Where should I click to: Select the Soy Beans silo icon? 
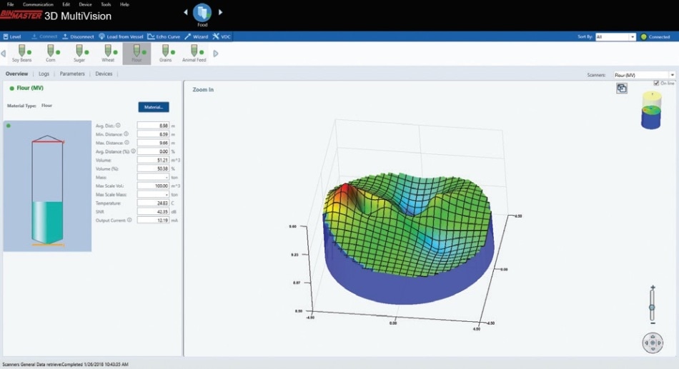[x=21, y=54]
